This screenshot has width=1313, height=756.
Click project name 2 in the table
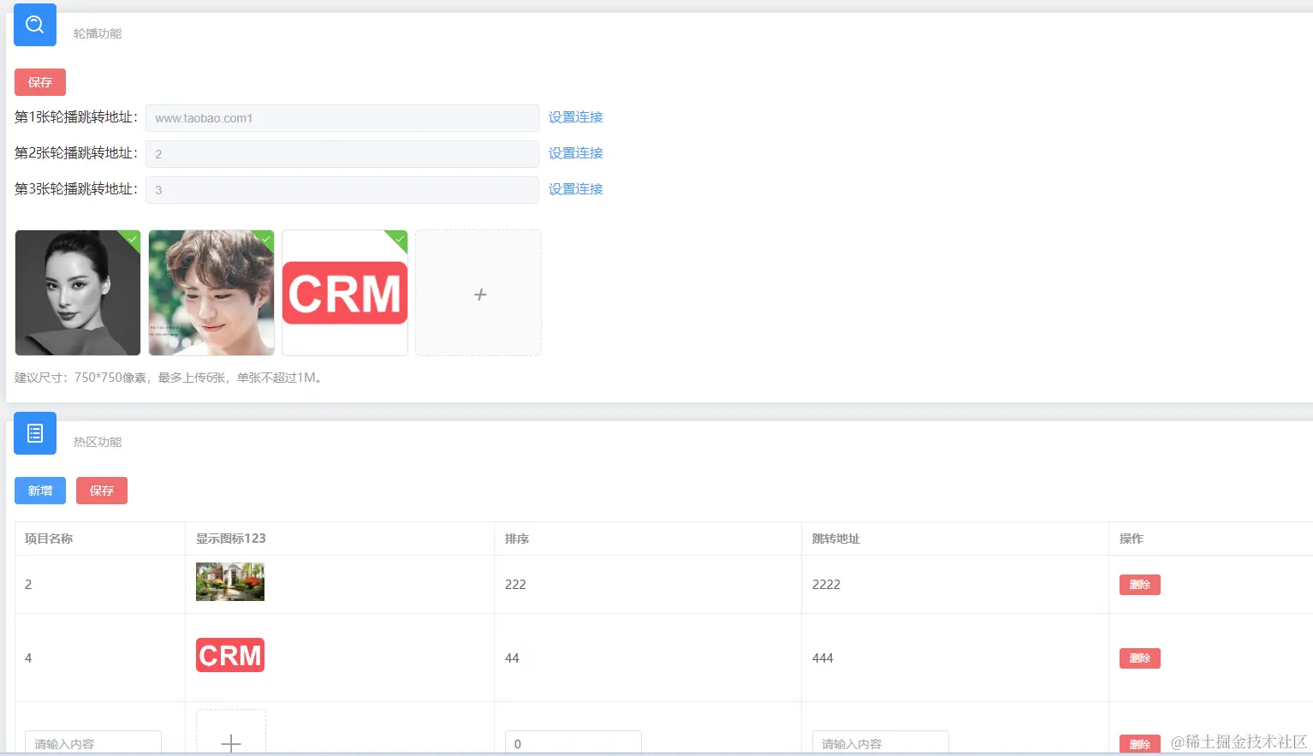(x=28, y=585)
